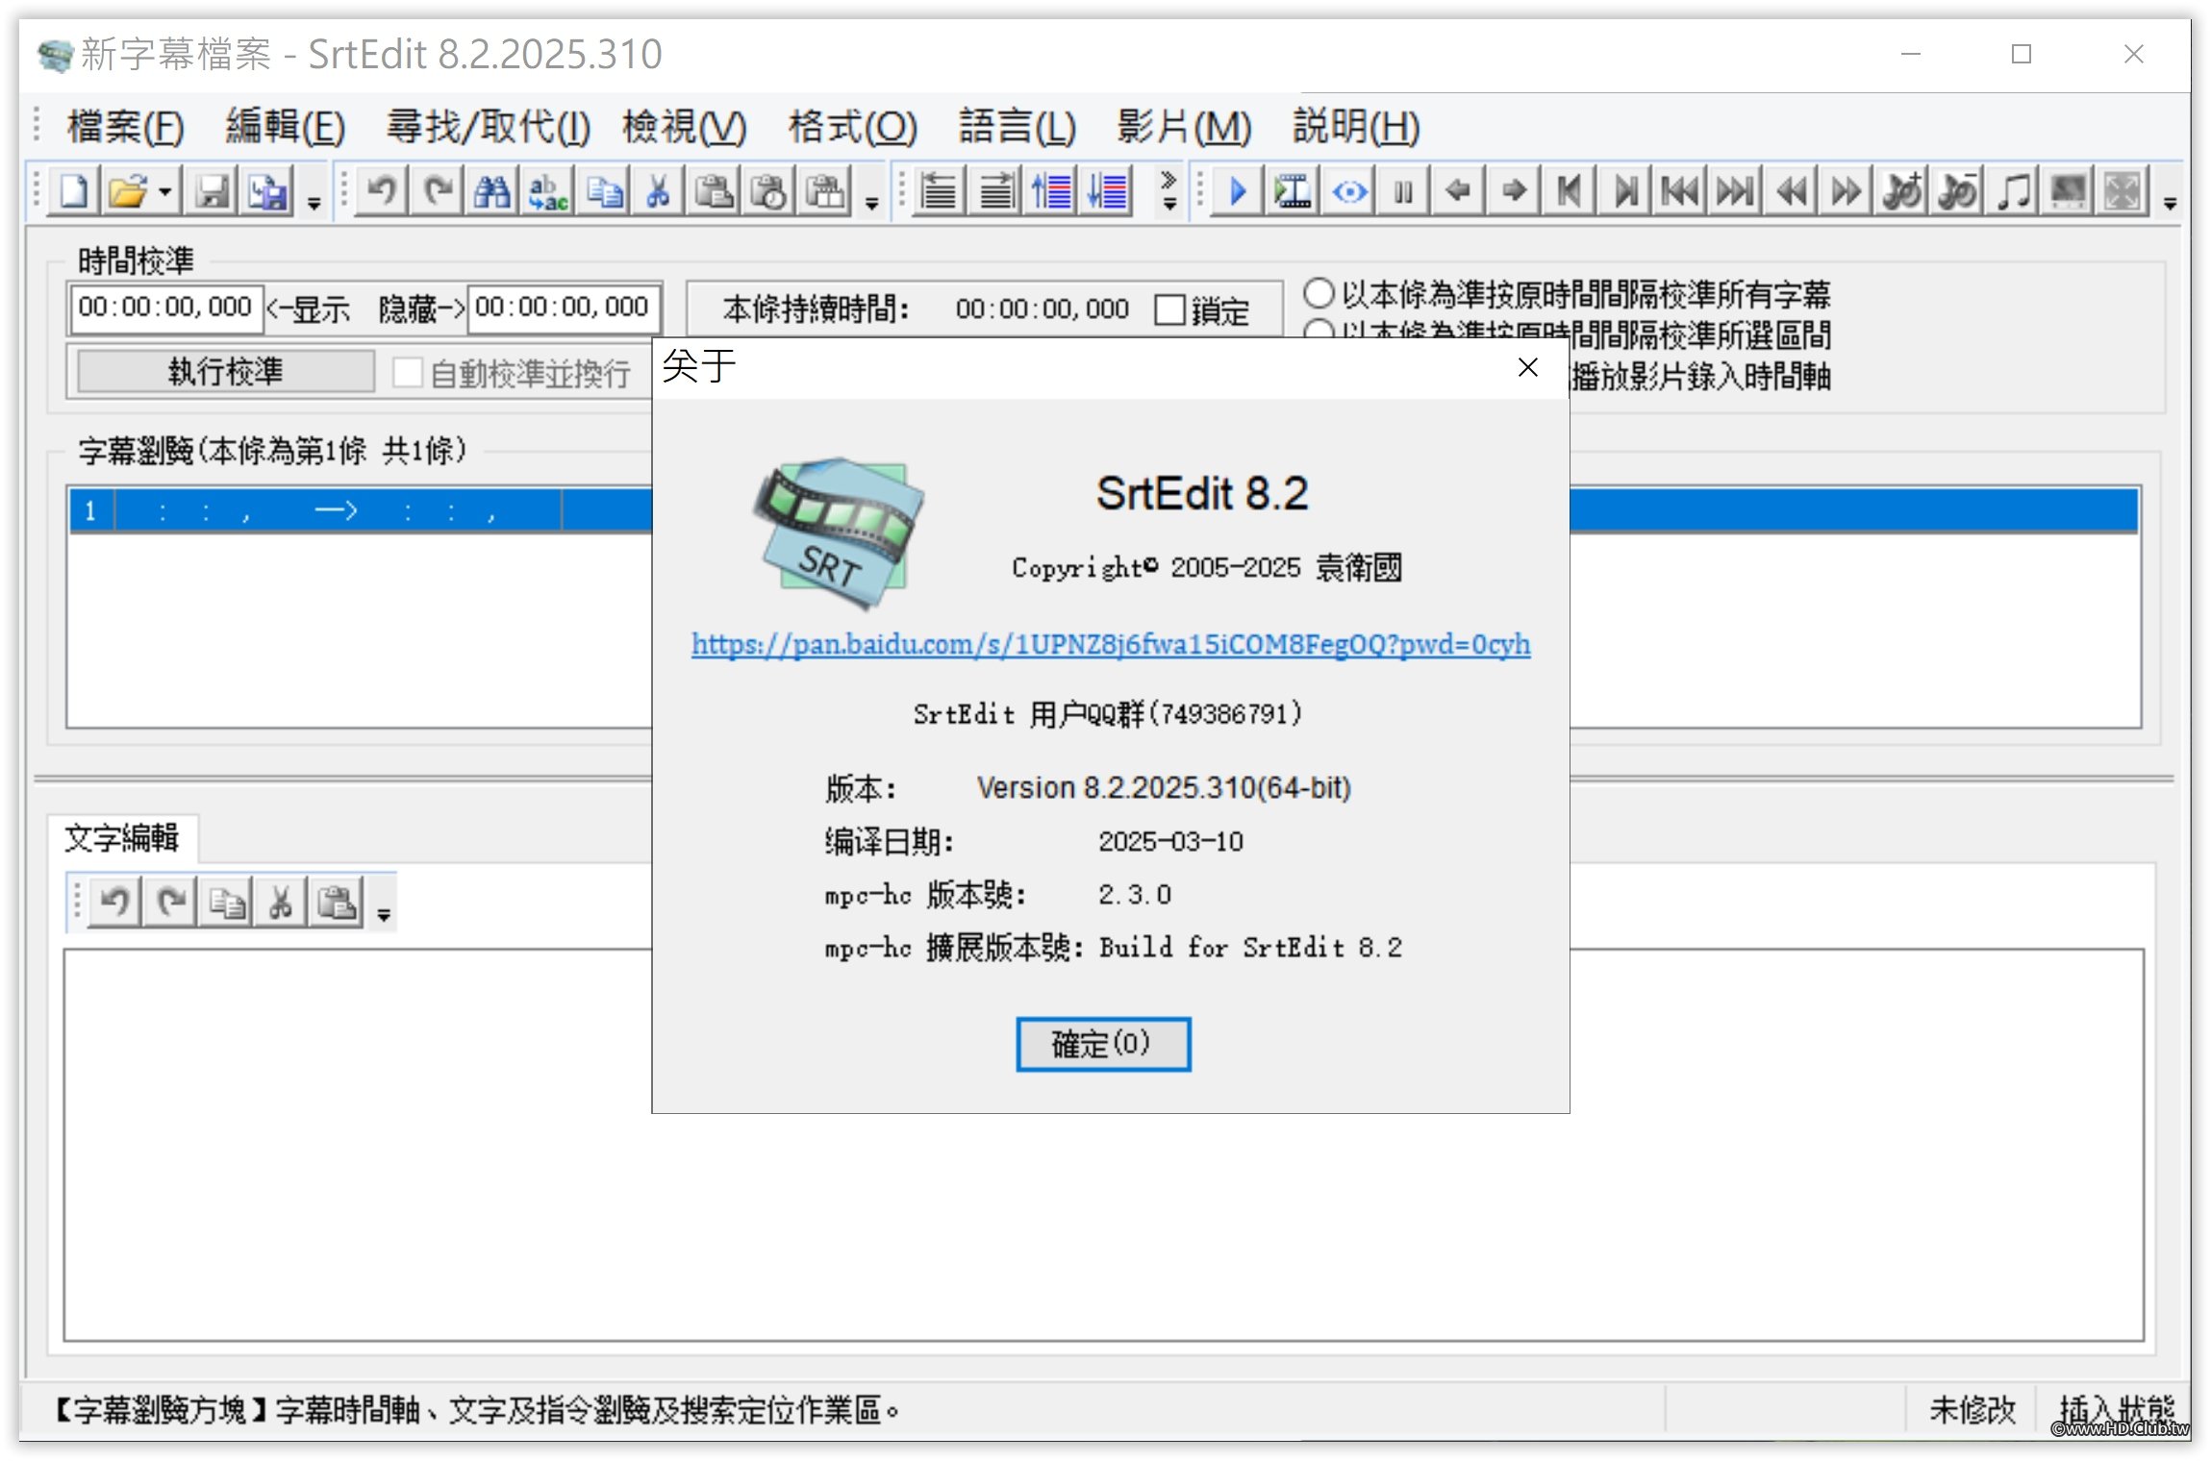The width and height of the screenshot is (2211, 1461).
Task: Click the scissors cut icon in main toolbar
Action: (x=658, y=191)
